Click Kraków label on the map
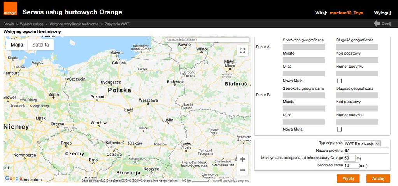The height and width of the screenshot is (186, 398). click(x=135, y=143)
